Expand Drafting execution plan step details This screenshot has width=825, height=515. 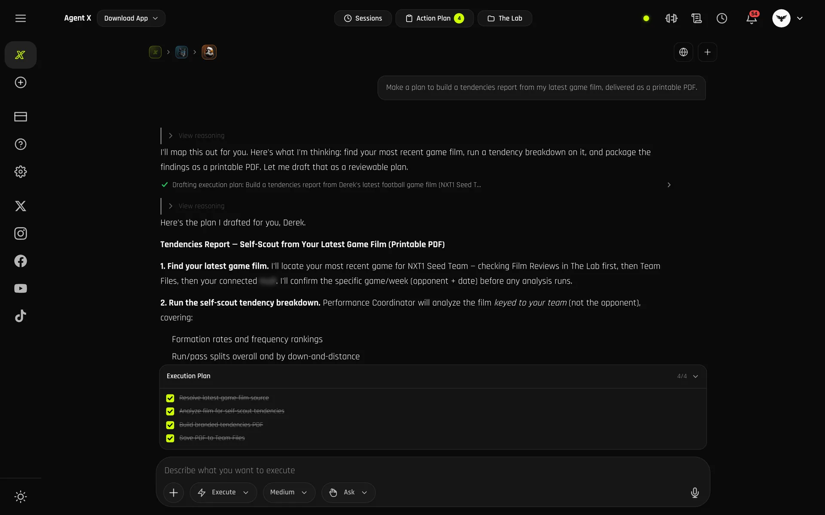coord(669,185)
